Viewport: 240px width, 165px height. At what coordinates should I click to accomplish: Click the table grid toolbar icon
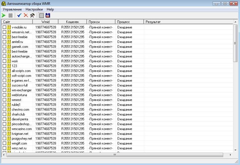click(x=42, y=15)
